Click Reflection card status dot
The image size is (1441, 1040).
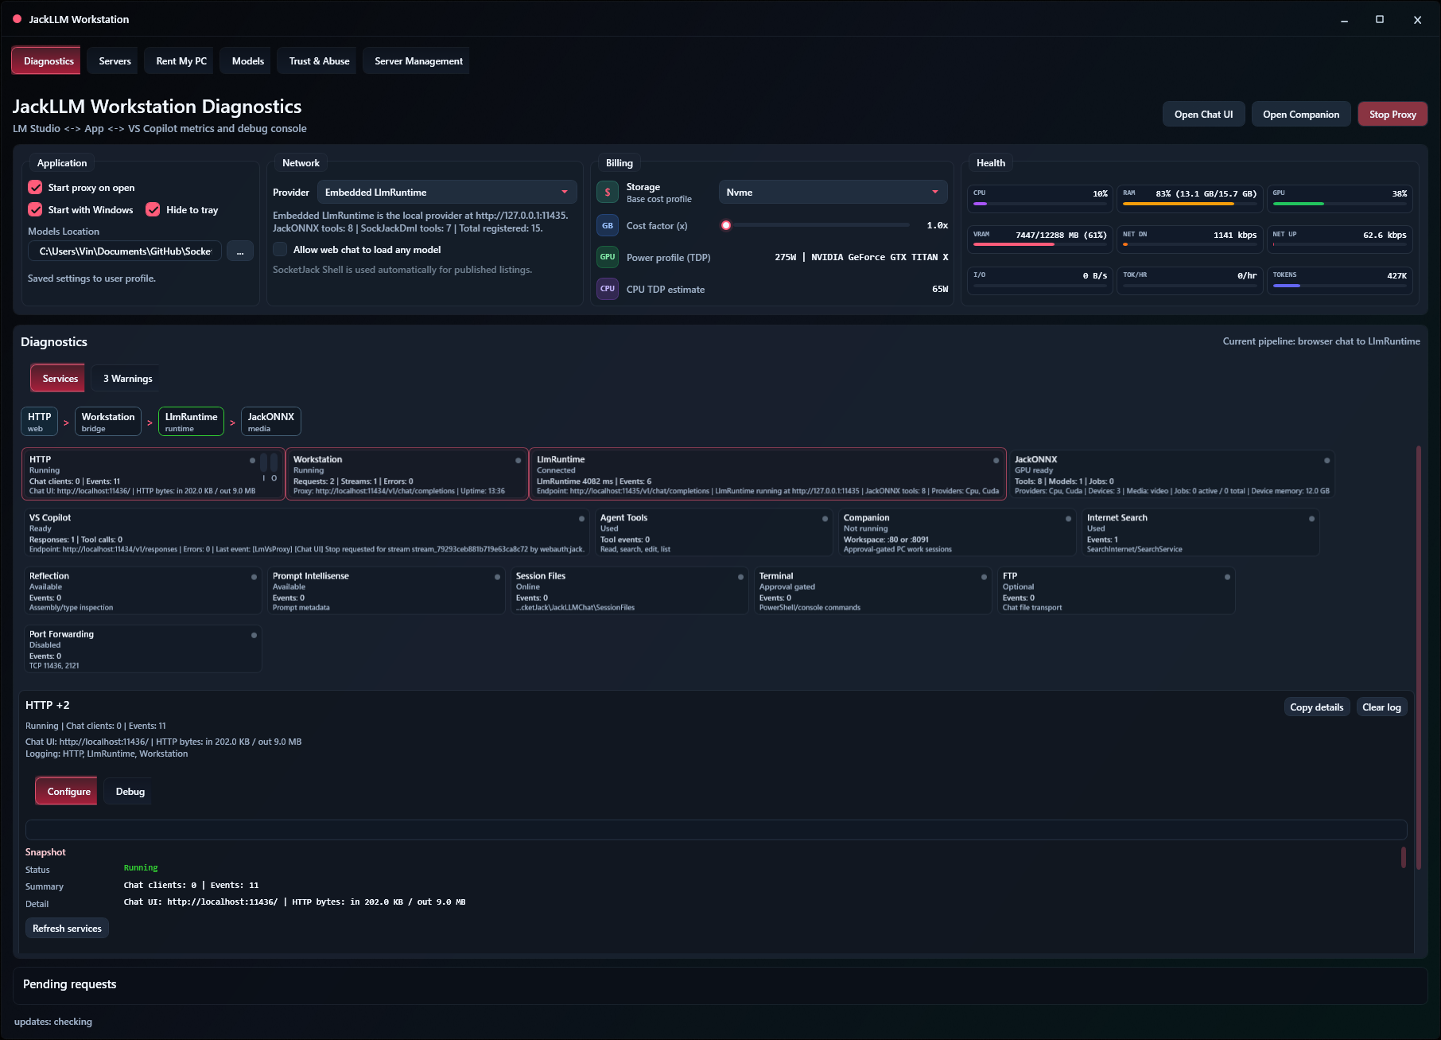pos(254,577)
